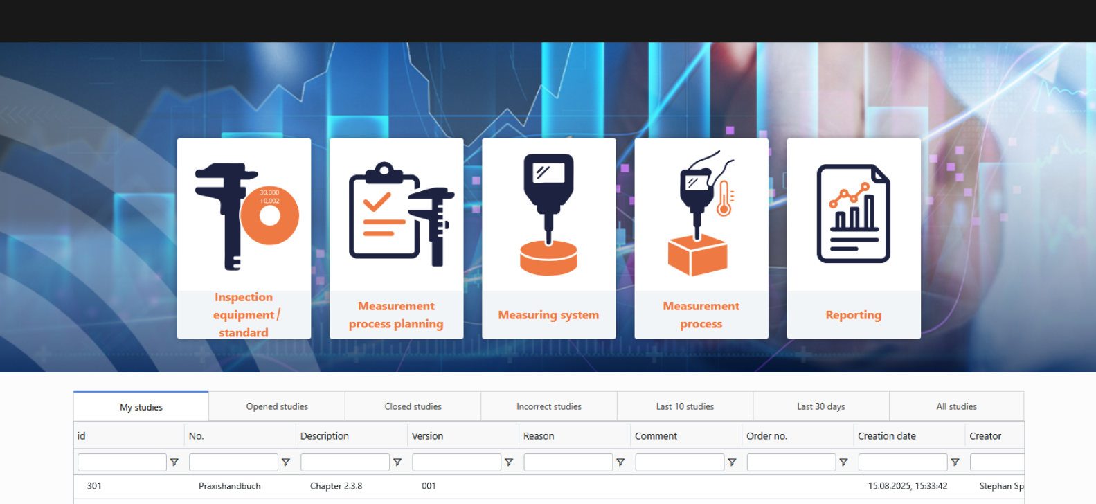This screenshot has width=1096, height=504.
Task: Select the Incorrect studies tab
Action: [x=548, y=406]
